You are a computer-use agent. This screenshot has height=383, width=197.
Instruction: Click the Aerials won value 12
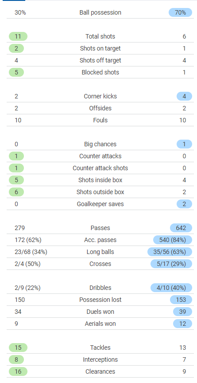tap(182, 324)
